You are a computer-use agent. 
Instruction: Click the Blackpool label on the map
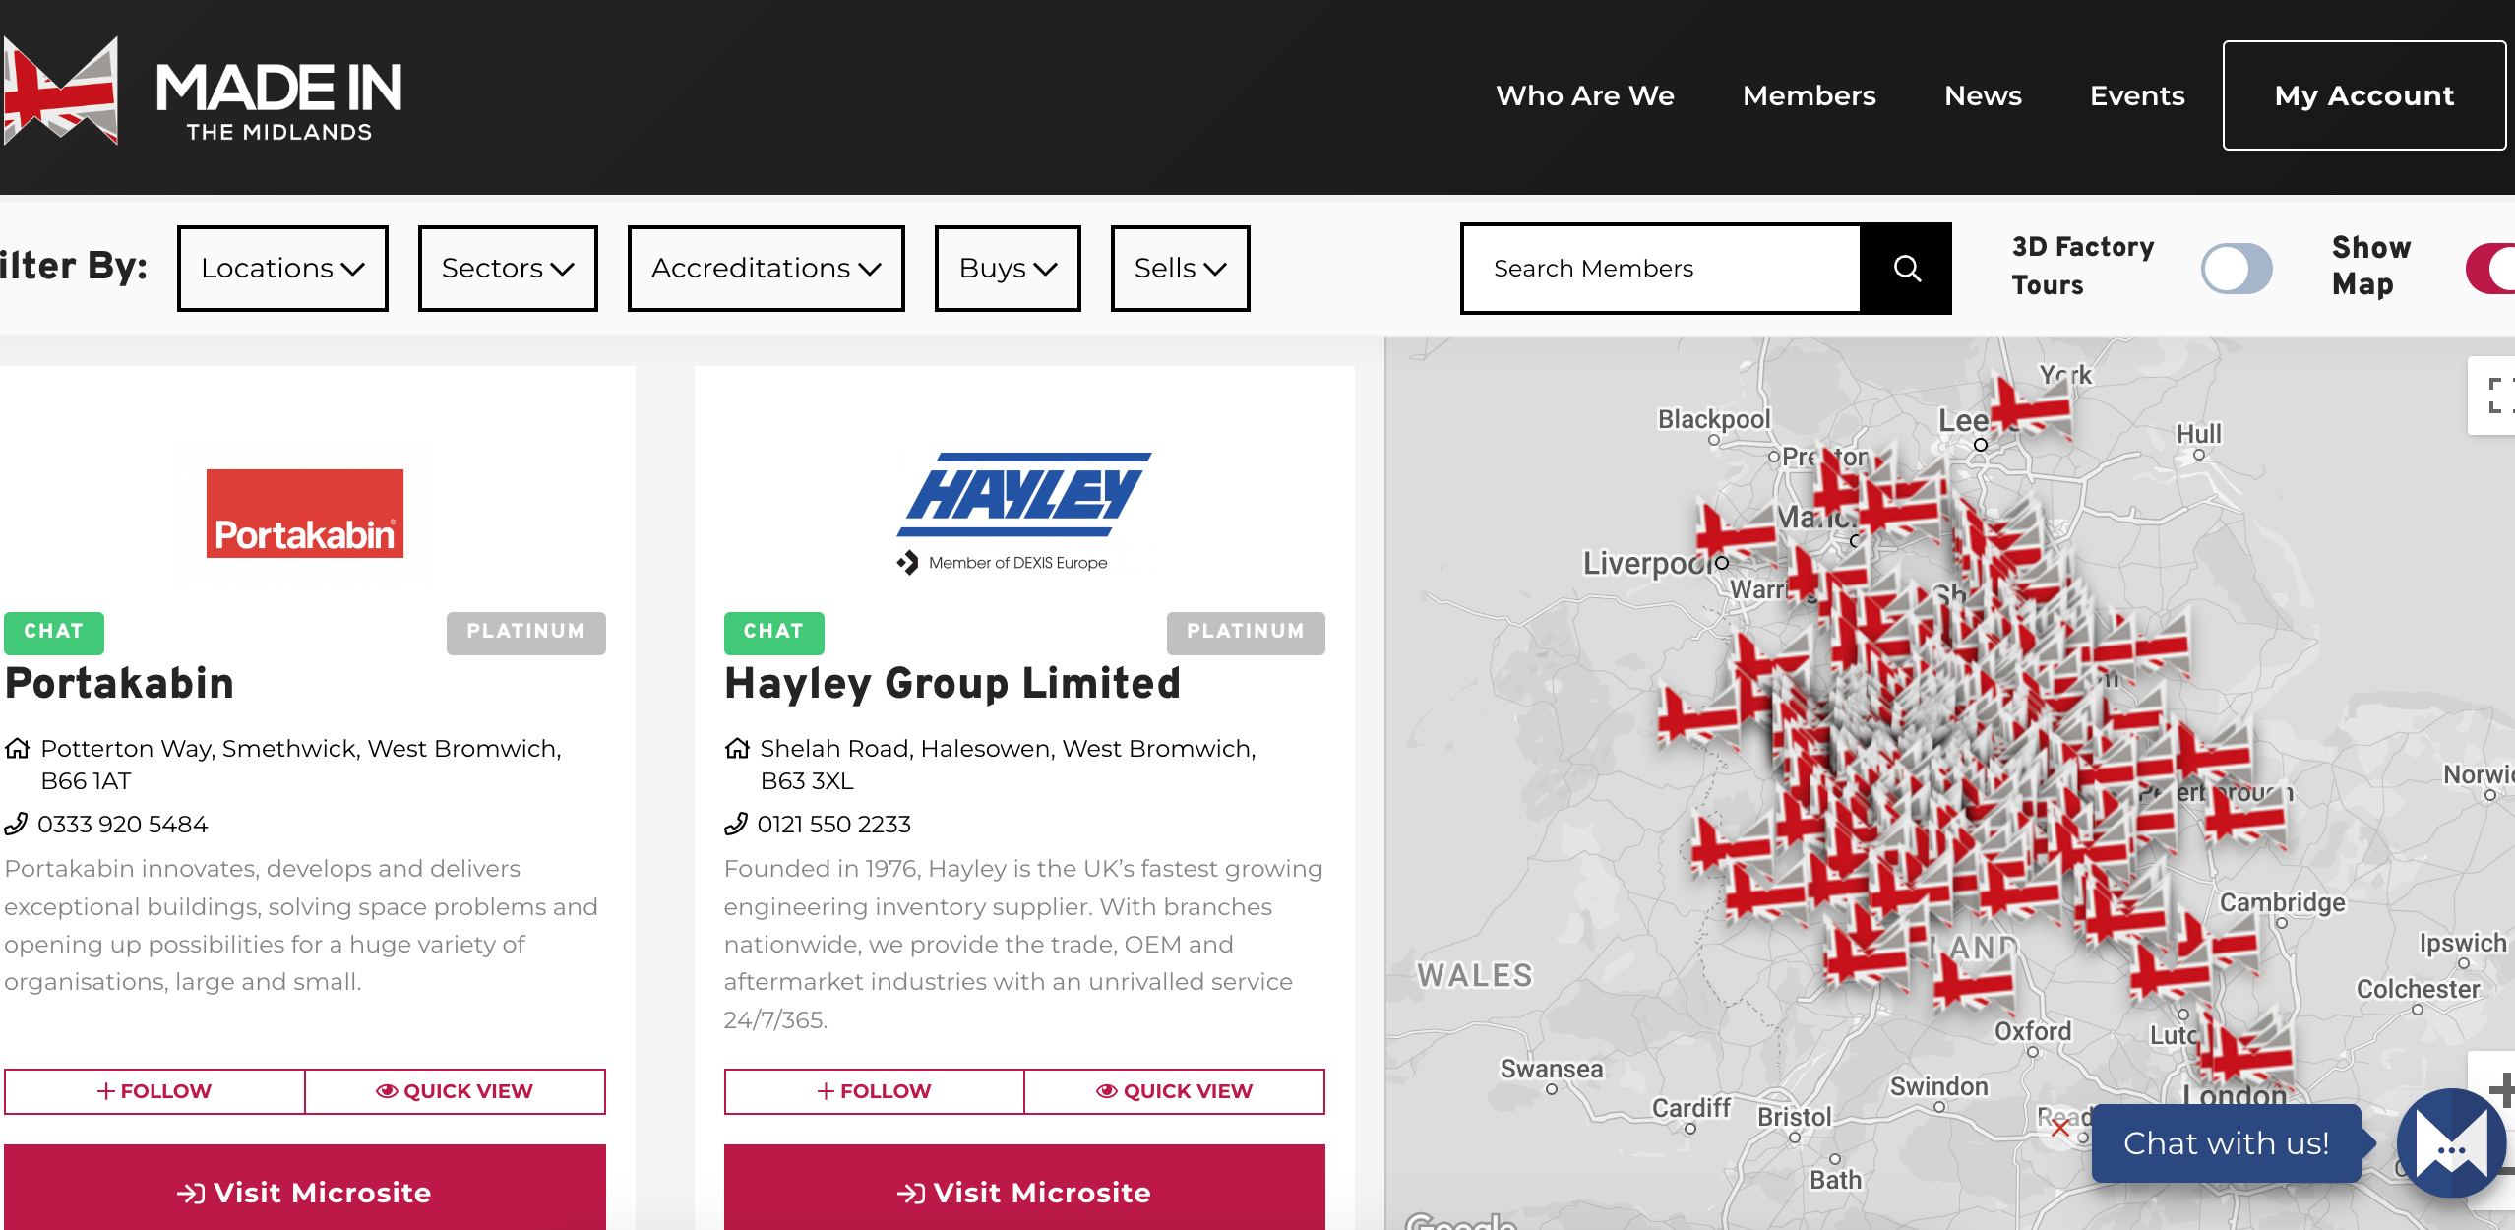(1714, 419)
